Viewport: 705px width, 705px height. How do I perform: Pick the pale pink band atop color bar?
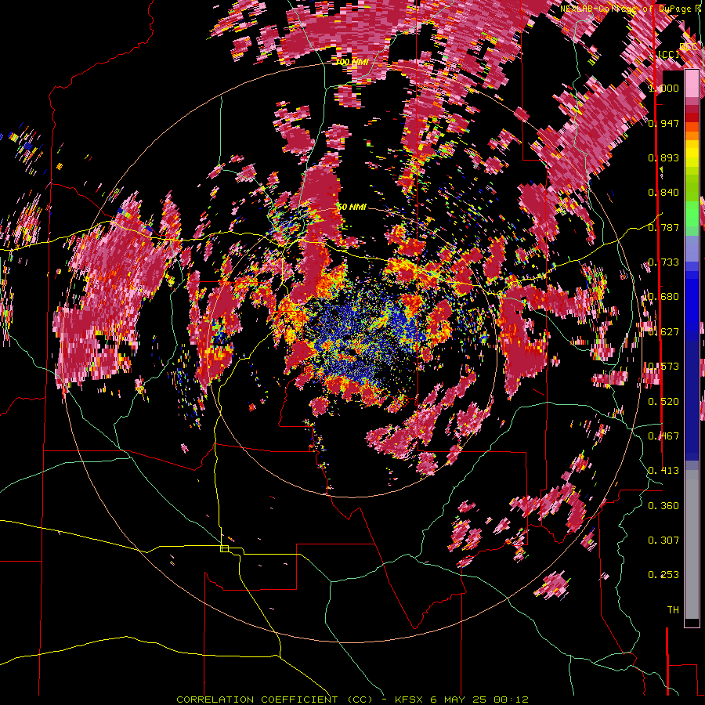(x=692, y=84)
